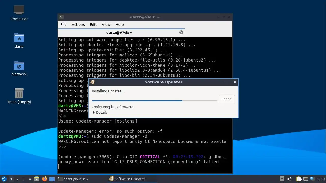The width and height of the screenshot is (326, 183).
Task: Click the 'Software Updater' dialog title text
Action: point(164,82)
